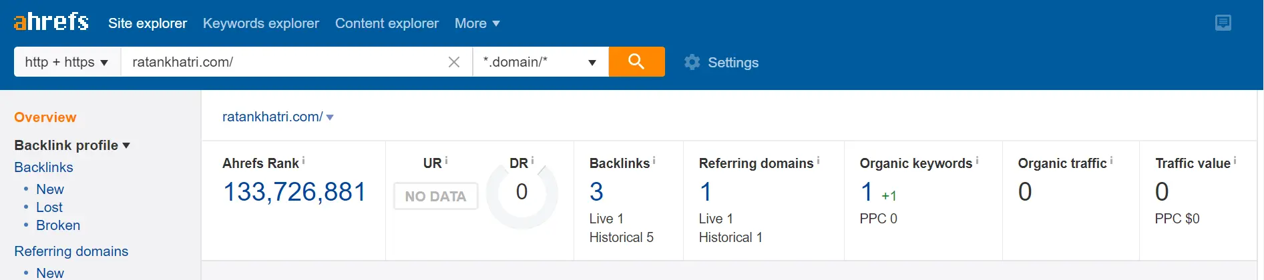1264x280 pixels.
Task: Click the NO DATA UR box
Action: pyautogui.click(x=436, y=196)
